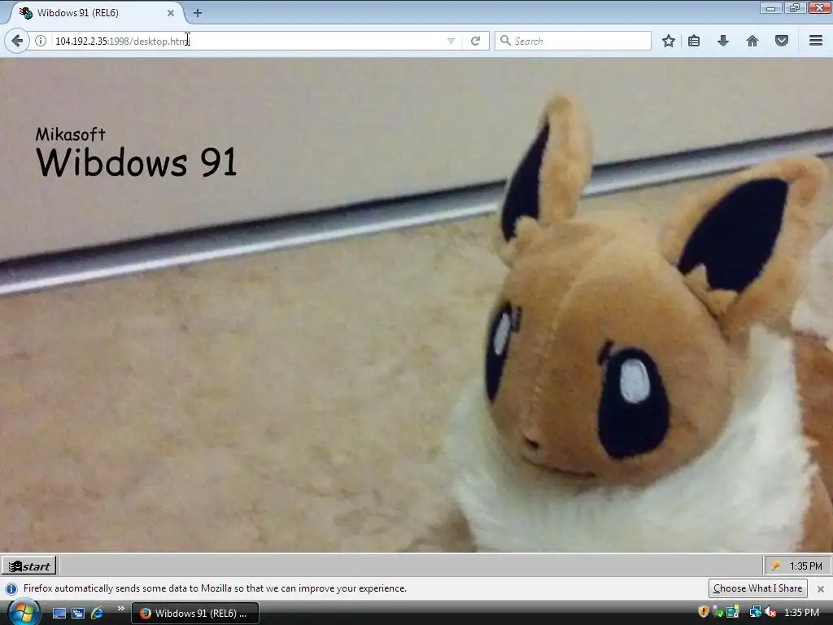This screenshot has height=625, width=833.
Task: Click the security shield tray icon
Action: click(x=704, y=612)
